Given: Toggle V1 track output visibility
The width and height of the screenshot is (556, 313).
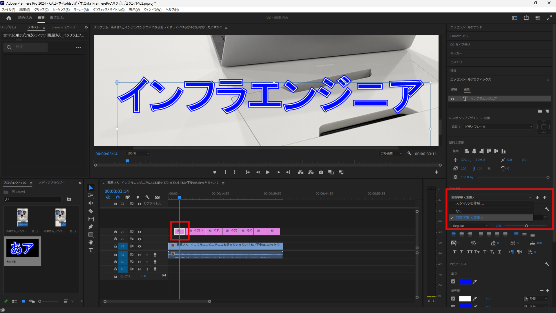Looking at the screenshot, I should [140, 246].
